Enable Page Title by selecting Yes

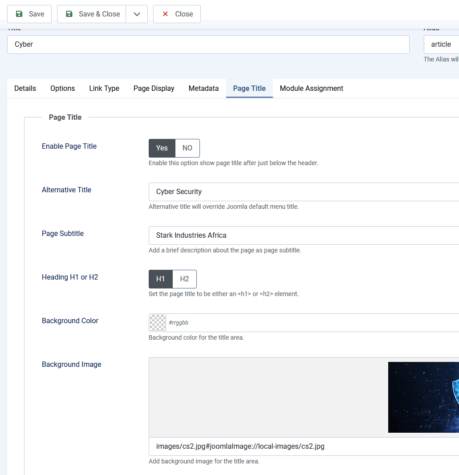161,148
